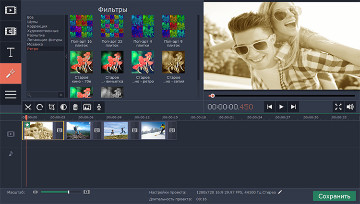Screen dimensions: 360x204
Task: Select the Поп-арт 16 плиток filter thumbnail
Action: [82, 26]
